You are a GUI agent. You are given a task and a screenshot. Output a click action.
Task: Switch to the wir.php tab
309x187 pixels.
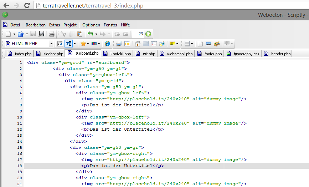145,54
